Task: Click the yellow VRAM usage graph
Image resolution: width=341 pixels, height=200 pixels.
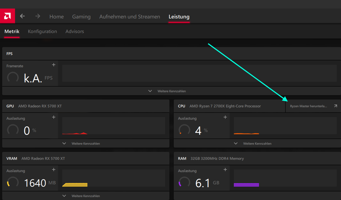Action: [x=114, y=178]
